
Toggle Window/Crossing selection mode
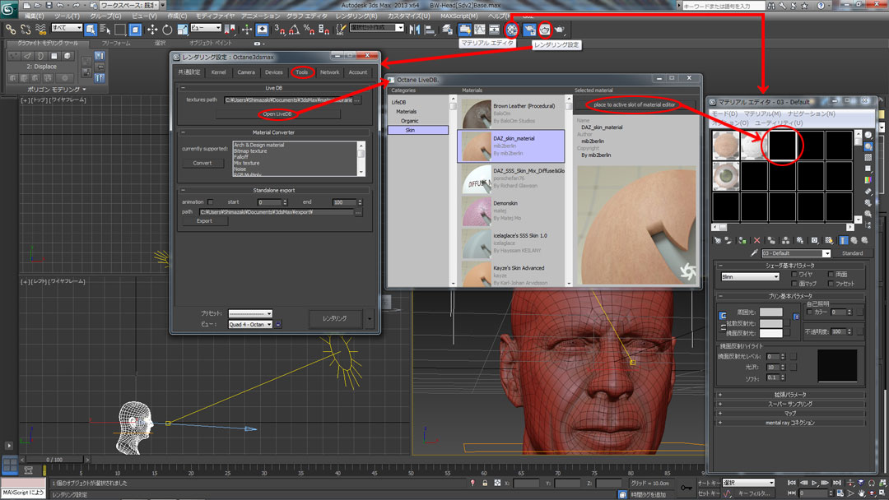(x=135, y=30)
